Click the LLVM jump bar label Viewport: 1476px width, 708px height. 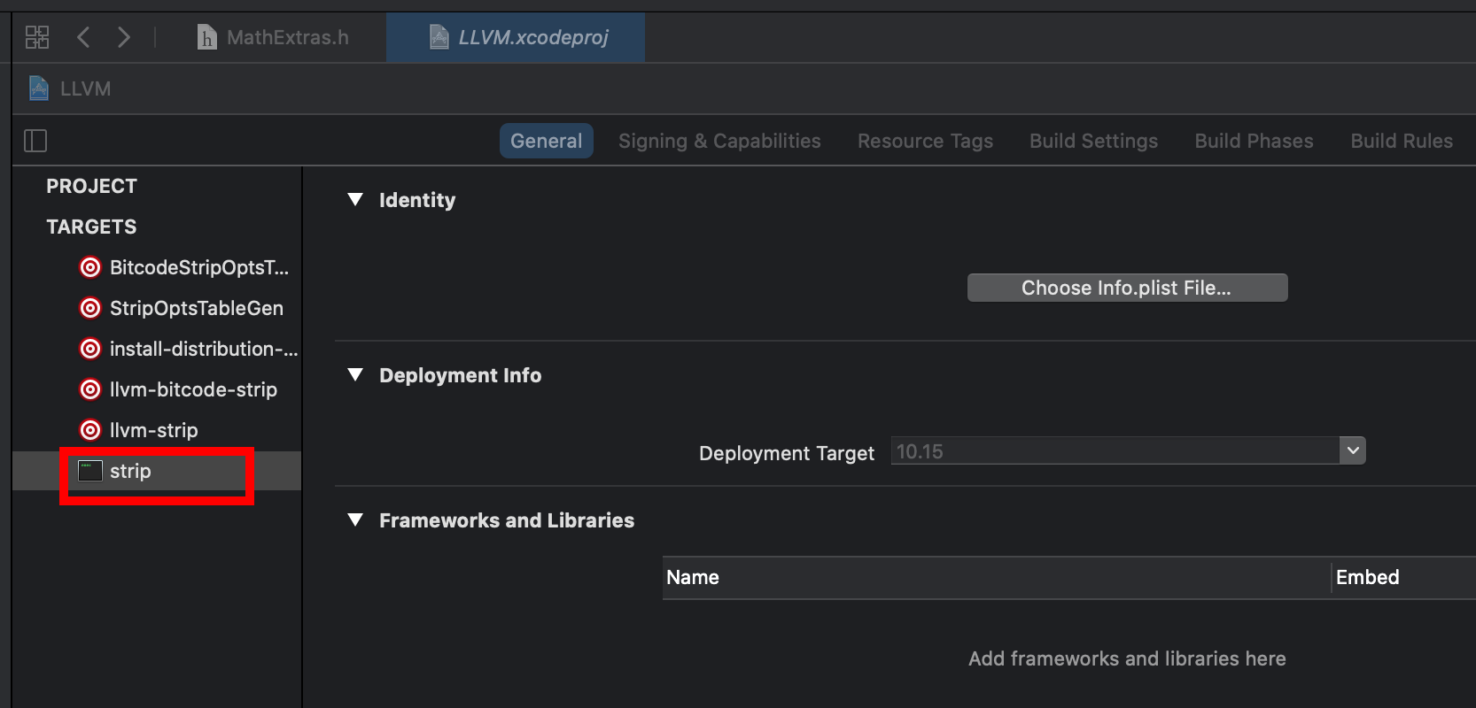pyautogui.click(x=85, y=88)
